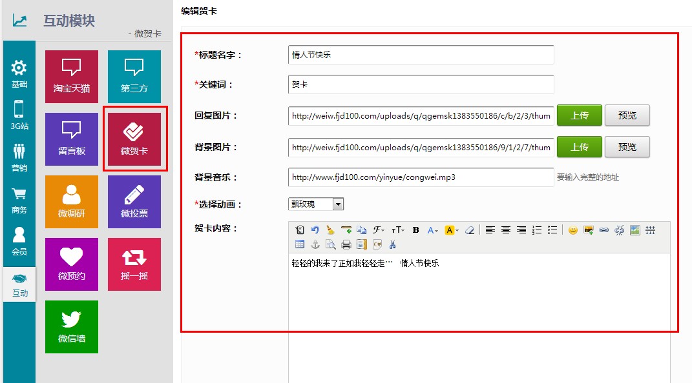Viewport: 692px width, 383px height.
Task: Remove the hyperlink with unlink icon
Action: 619,230
